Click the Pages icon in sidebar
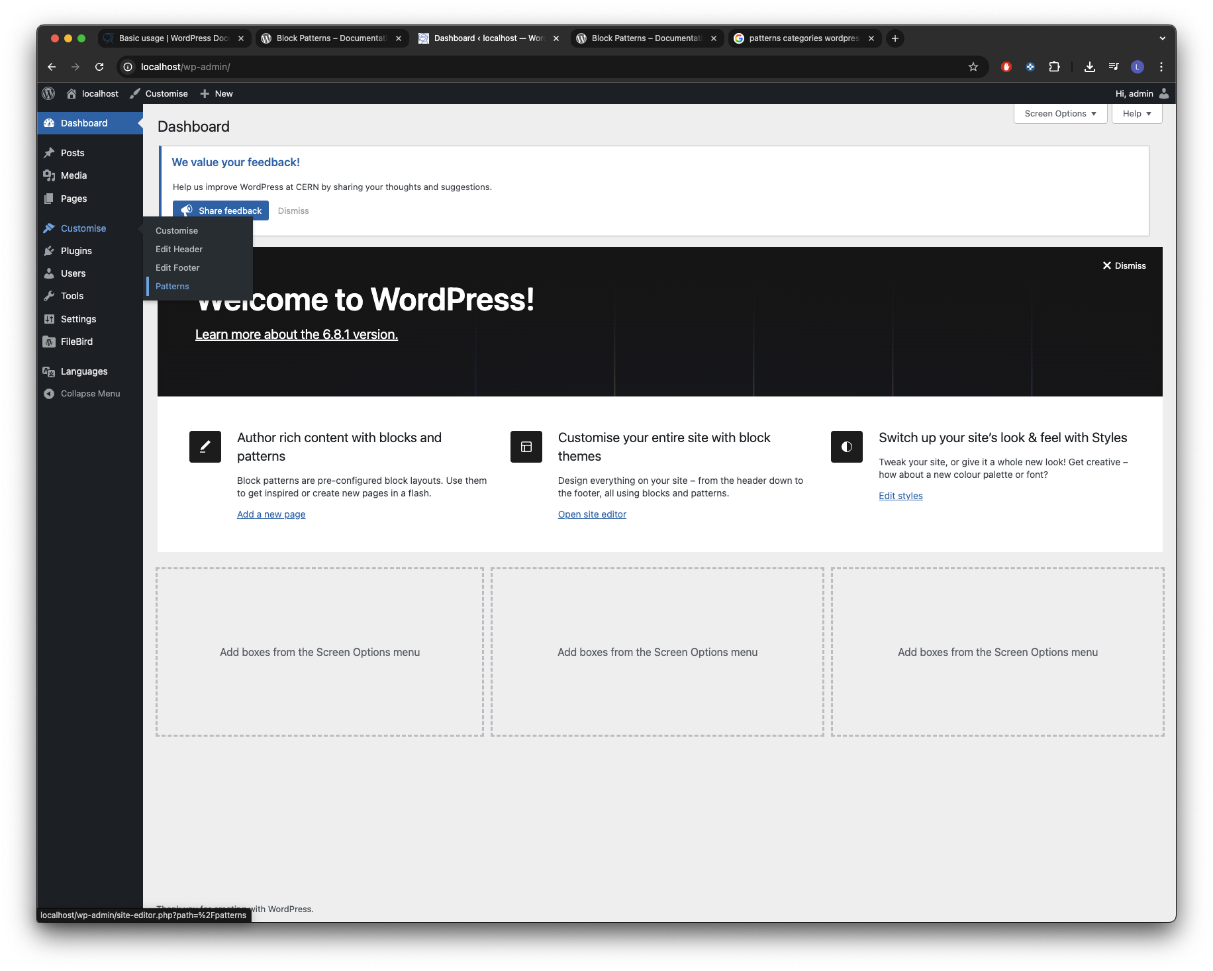 pos(49,199)
